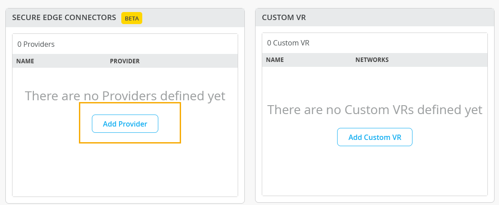Select the NETWORKS column header
Image resolution: width=499 pixels, height=205 pixels.
pos(372,60)
